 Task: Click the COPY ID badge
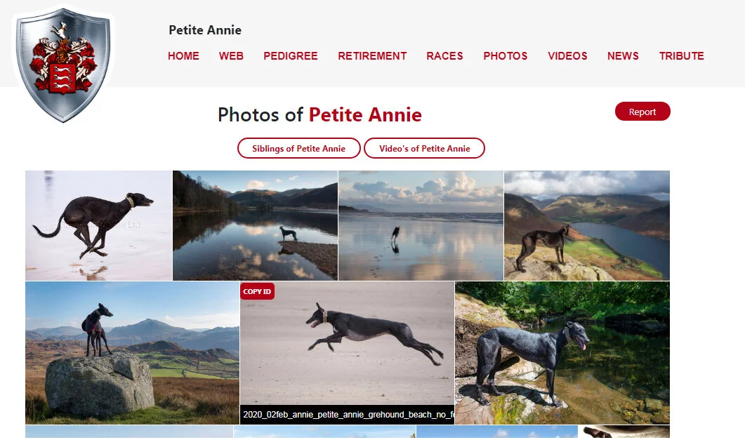point(257,291)
